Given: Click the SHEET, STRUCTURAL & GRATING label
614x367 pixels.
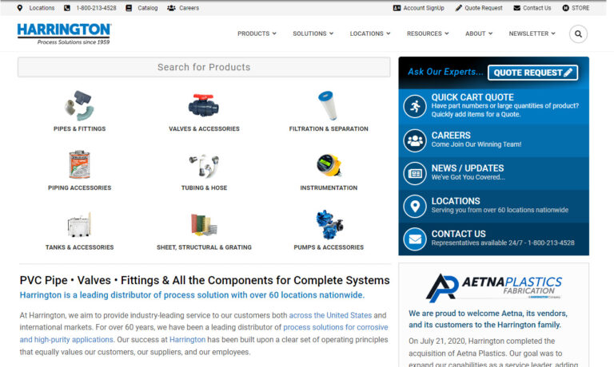Looking at the screenshot, I should click(x=204, y=247).
